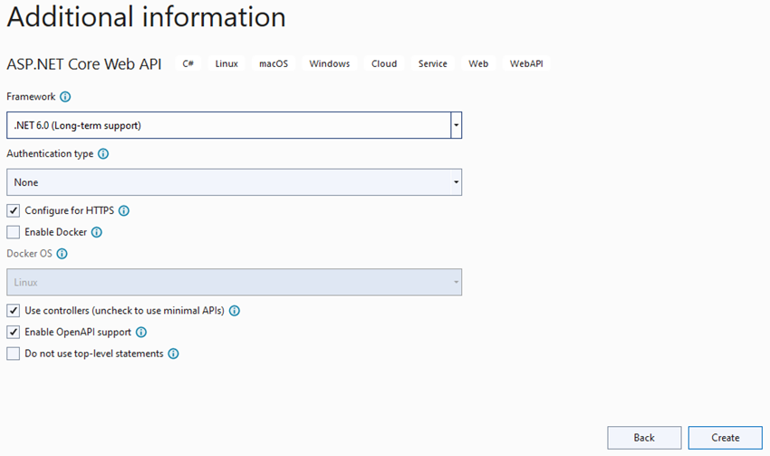Image resolution: width=770 pixels, height=456 pixels.
Task: Click the Enable Docker info icon
Action: tap(97, 233)
